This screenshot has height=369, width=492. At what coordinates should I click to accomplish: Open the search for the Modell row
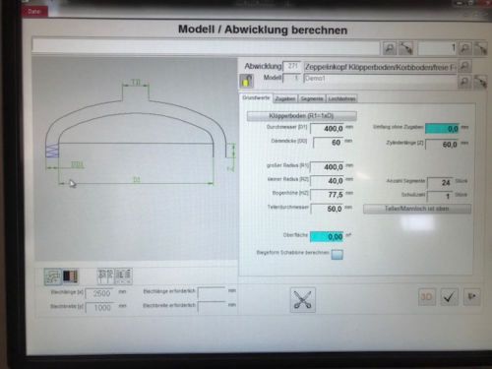(464, 82)
